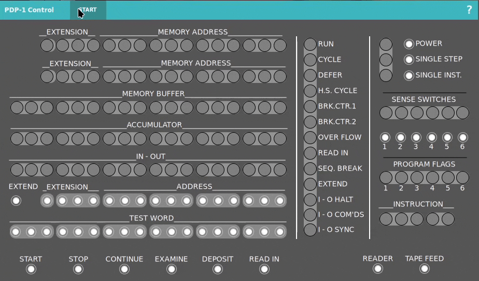Click the RUN indicator lamp
The image size is (479, 281).
click(310, 44)
